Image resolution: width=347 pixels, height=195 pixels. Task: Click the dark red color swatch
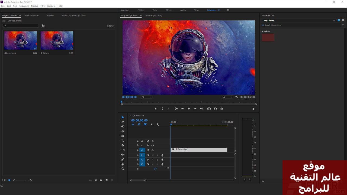(x=268, y=38)
